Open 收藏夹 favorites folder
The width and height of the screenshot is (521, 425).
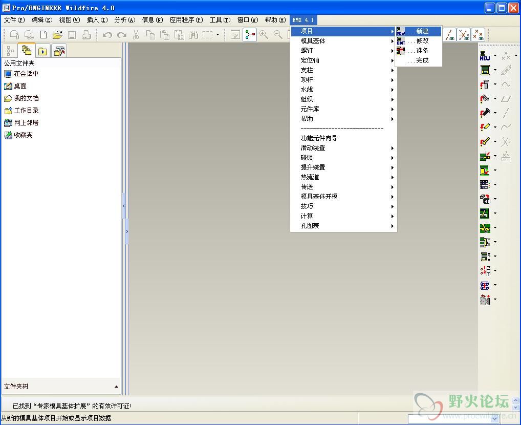tap(18, 135)
